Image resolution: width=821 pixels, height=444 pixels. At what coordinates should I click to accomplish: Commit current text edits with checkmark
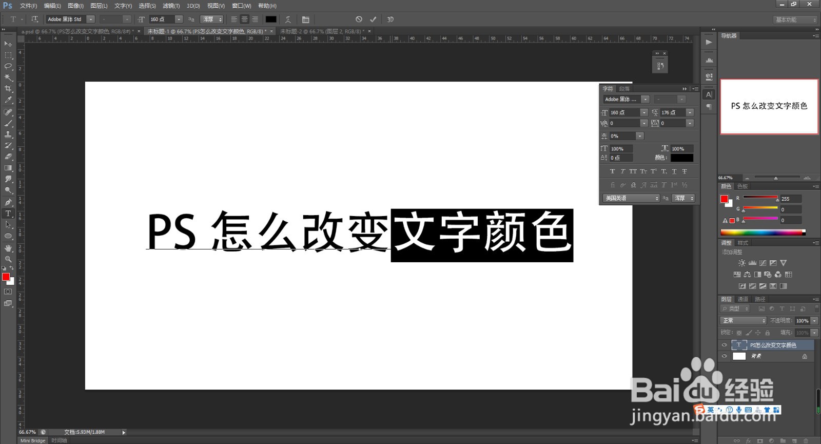click(373, 20)
